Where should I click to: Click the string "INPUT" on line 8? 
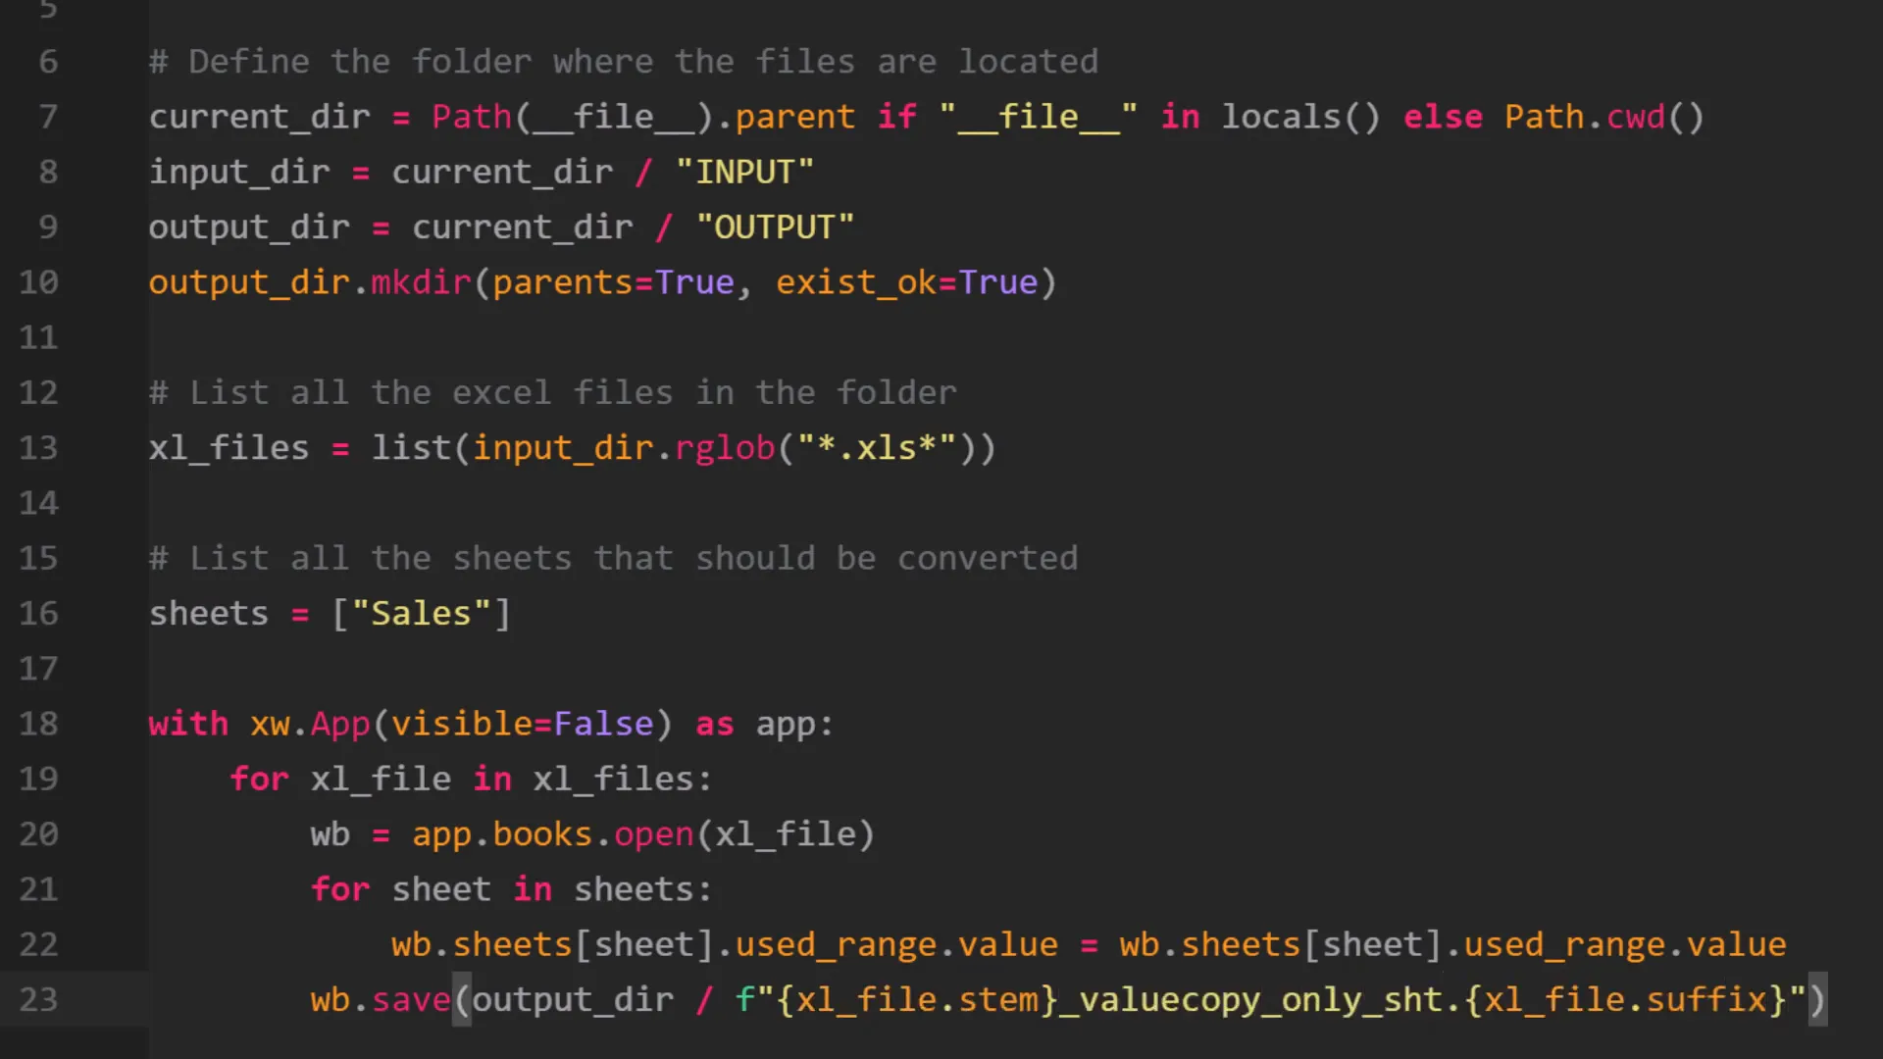tap(743, 172)
